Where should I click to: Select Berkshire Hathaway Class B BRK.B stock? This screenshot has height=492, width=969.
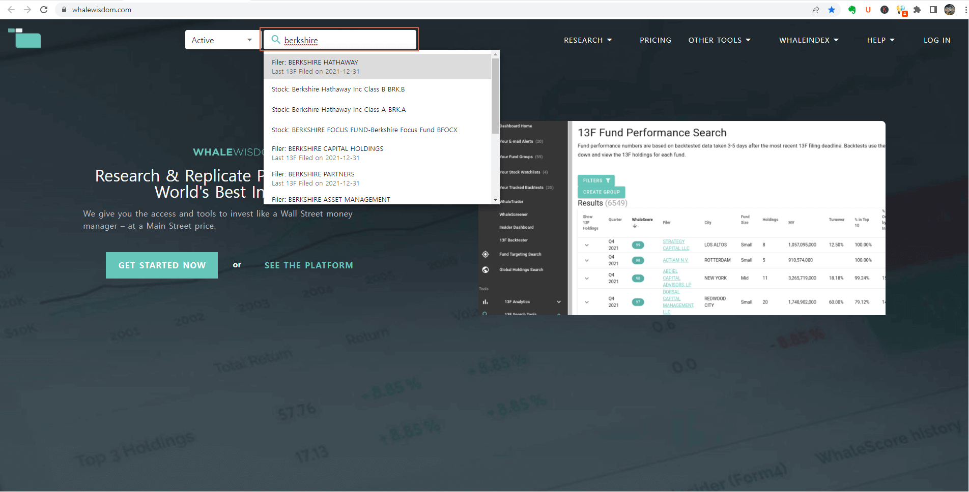click(378, 89)
